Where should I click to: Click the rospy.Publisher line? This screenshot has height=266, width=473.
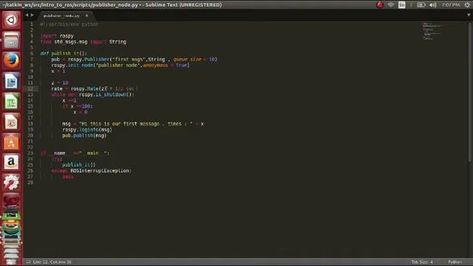(135, 59)
